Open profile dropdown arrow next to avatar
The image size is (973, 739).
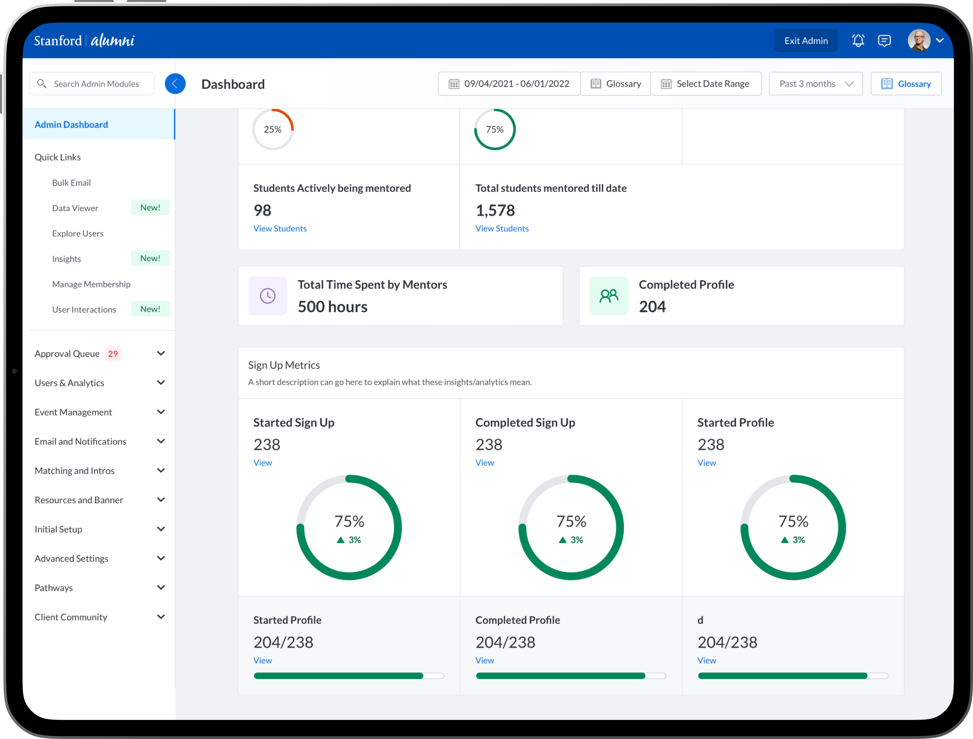[x=940, y=41]
